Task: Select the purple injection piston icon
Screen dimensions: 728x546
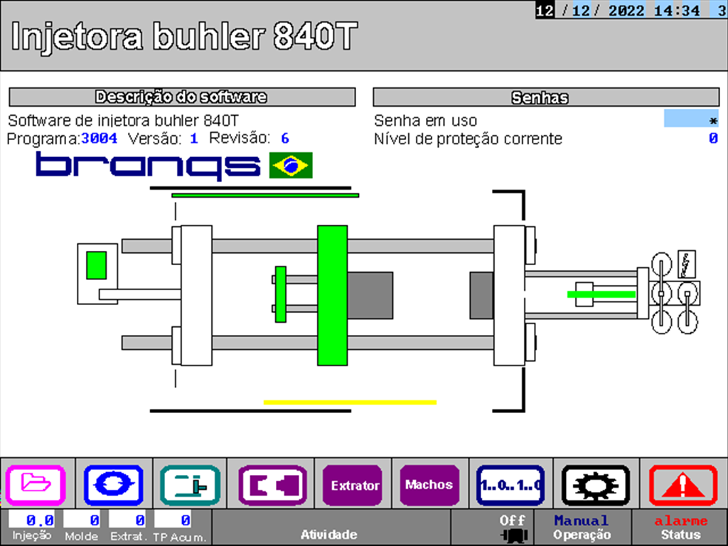Action: point(272,485)
